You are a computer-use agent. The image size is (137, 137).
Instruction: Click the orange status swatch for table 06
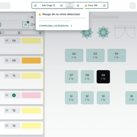[31, 61]
